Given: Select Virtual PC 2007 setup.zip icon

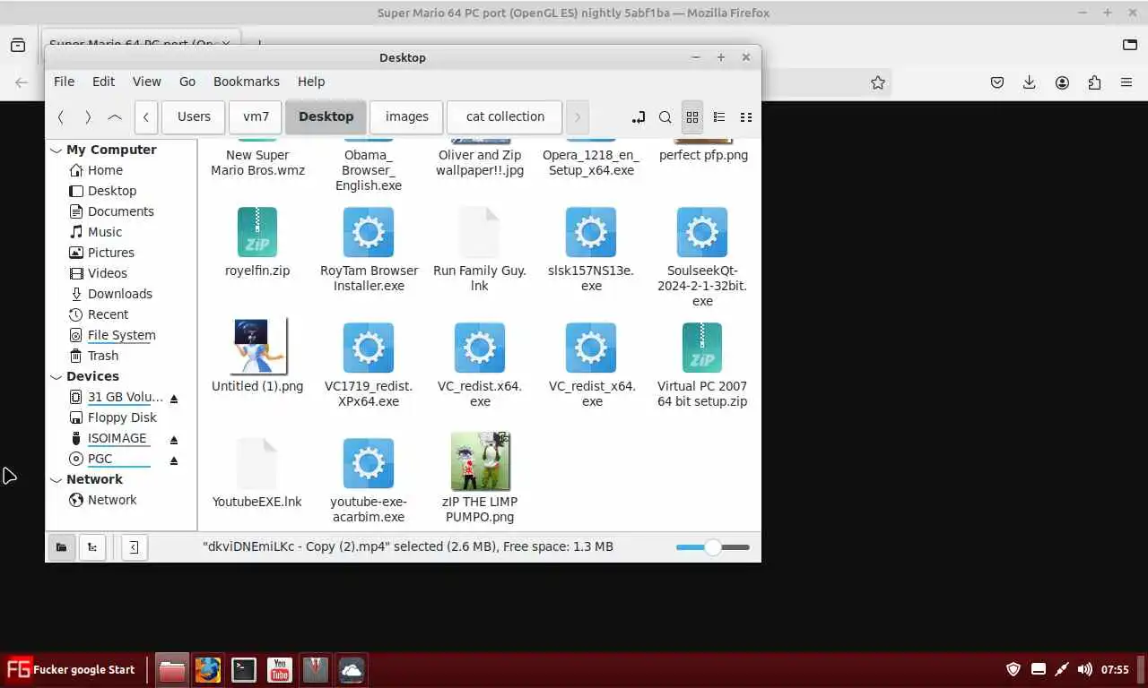Looking at the screenshot, I should tap(702, 348).
